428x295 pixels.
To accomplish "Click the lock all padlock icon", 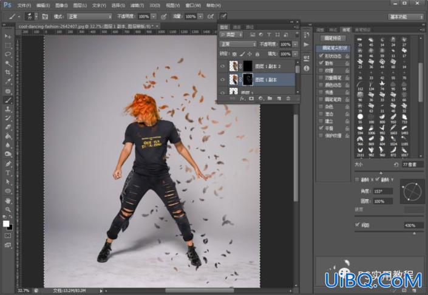I will [257, 54].
